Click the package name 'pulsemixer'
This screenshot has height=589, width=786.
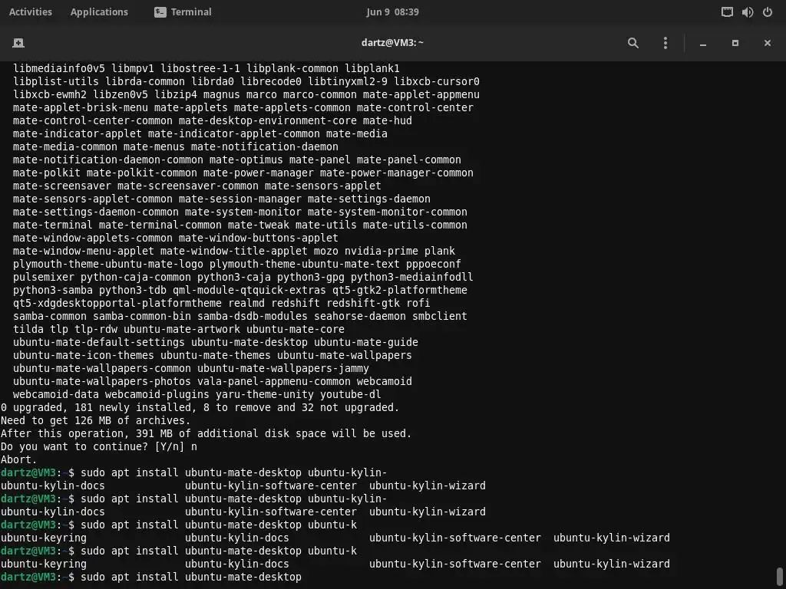[44, 278]
